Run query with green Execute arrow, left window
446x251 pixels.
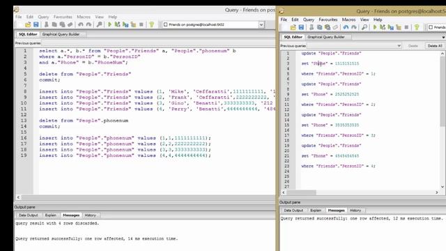click(109, 25)
